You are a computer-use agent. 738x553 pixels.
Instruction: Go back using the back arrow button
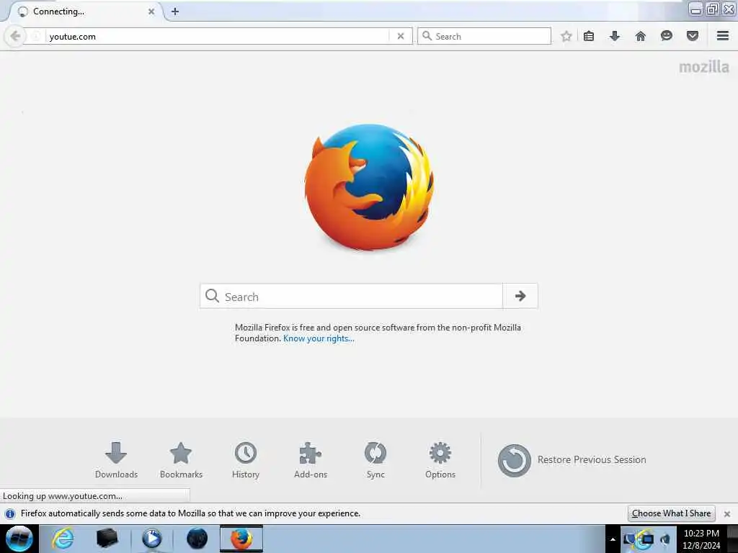coord(15,36)
